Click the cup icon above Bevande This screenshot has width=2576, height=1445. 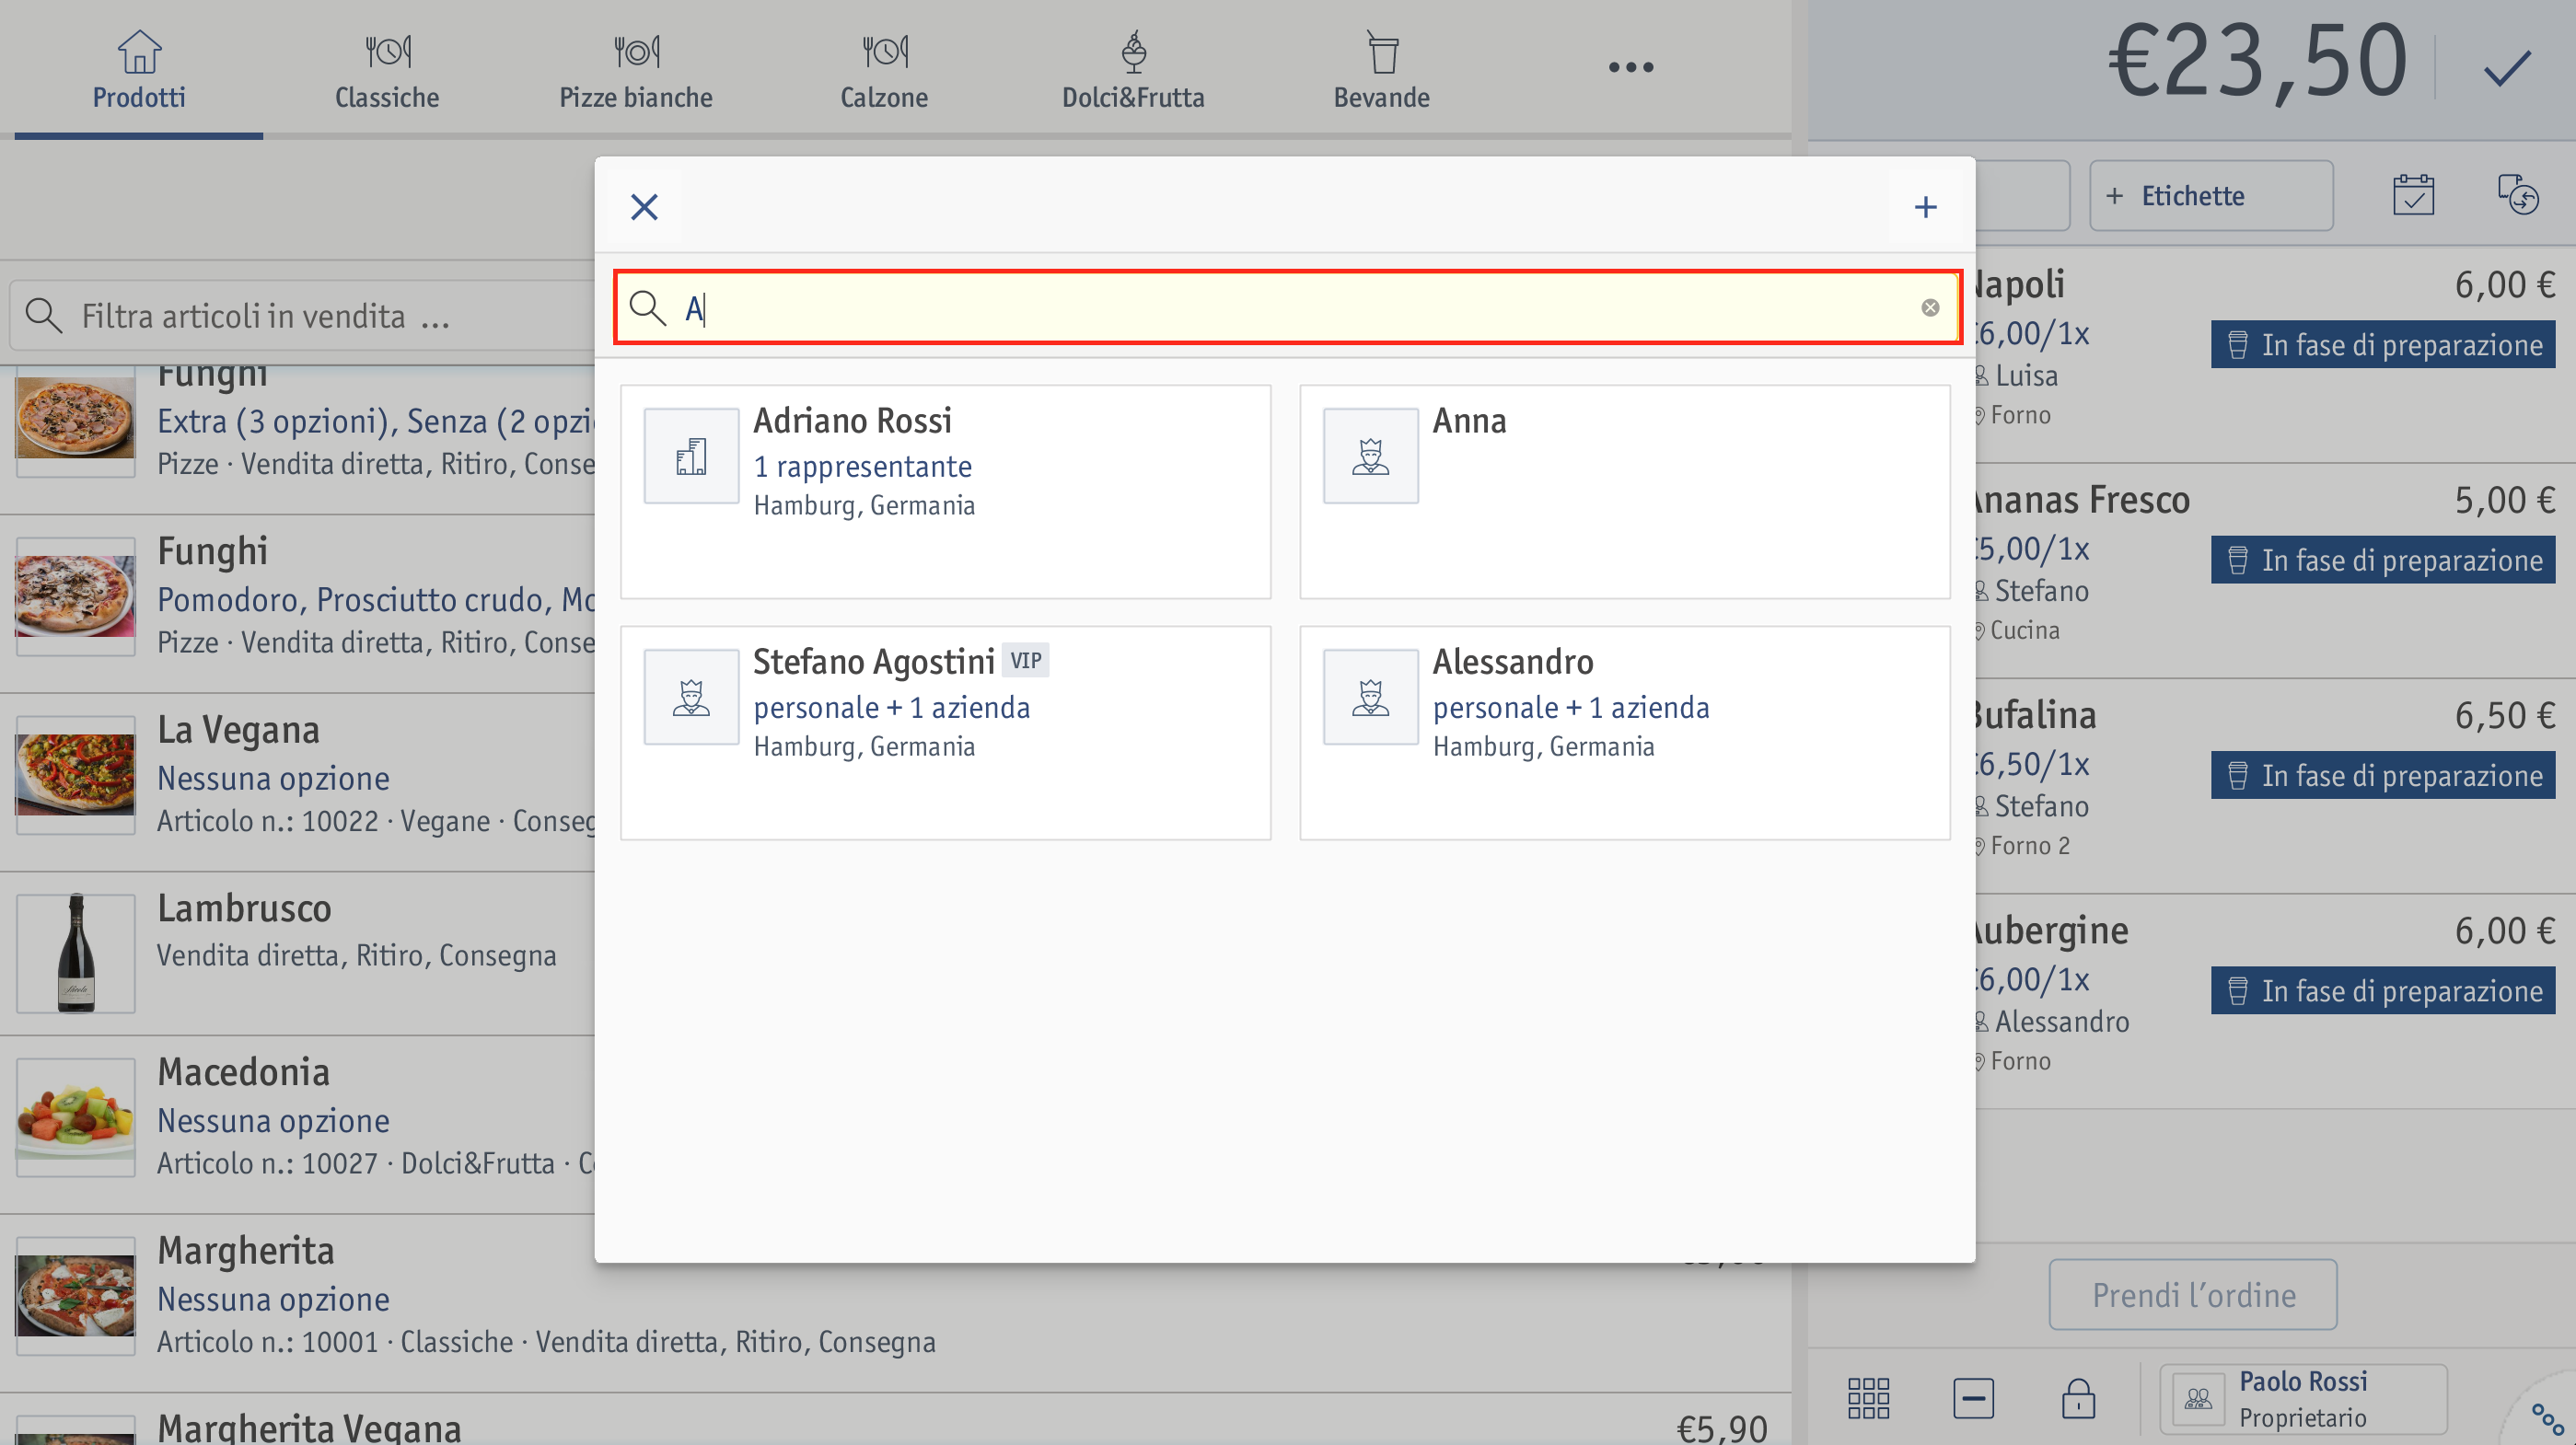point(1382,51)
